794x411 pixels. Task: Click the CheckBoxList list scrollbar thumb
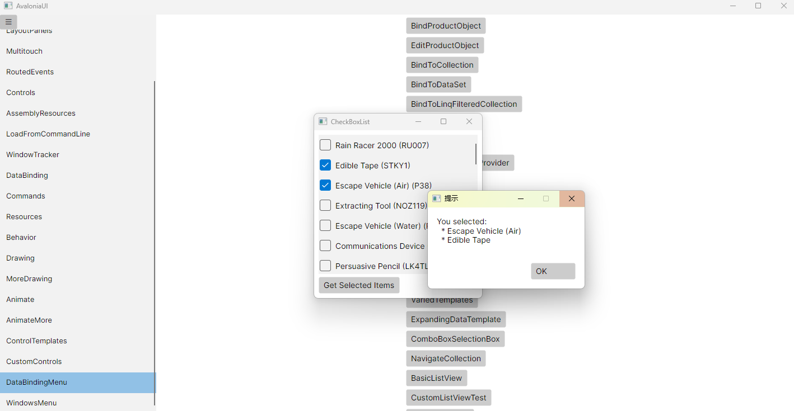[x=476, y=154]
